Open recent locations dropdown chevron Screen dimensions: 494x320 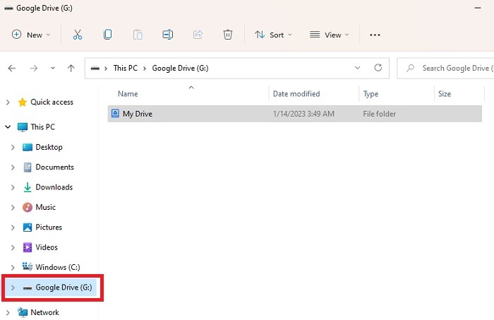point(53,68)
